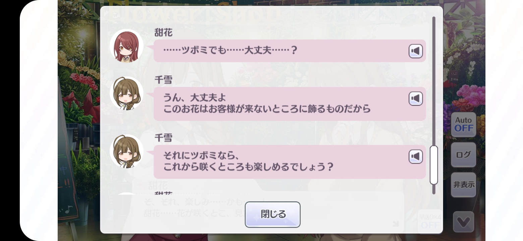Tap 甜花's red-haired avatar portrait
This screenshot has height=241, width=523.
126,46
